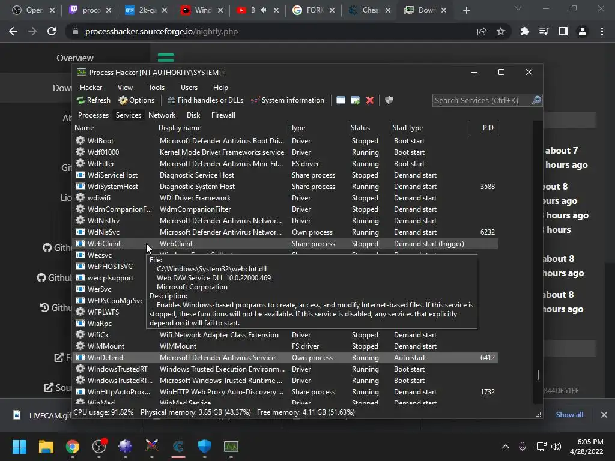This screenshot has height=461, width=615.
Task: Open Find handles or DLLs
Action: pos(205,100)
